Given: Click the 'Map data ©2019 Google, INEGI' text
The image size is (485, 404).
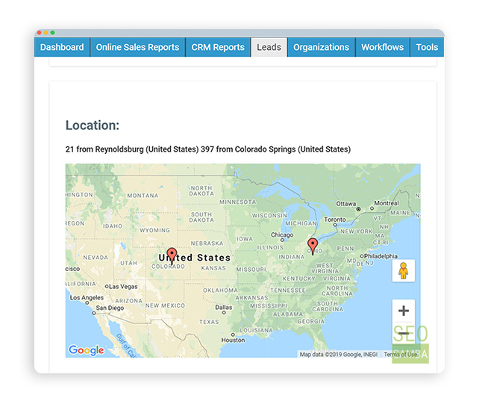Looking at the screenshot, I should [339, 355].
